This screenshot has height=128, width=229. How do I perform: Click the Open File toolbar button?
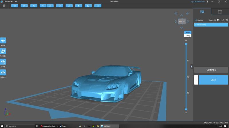(x=15, y=6)
